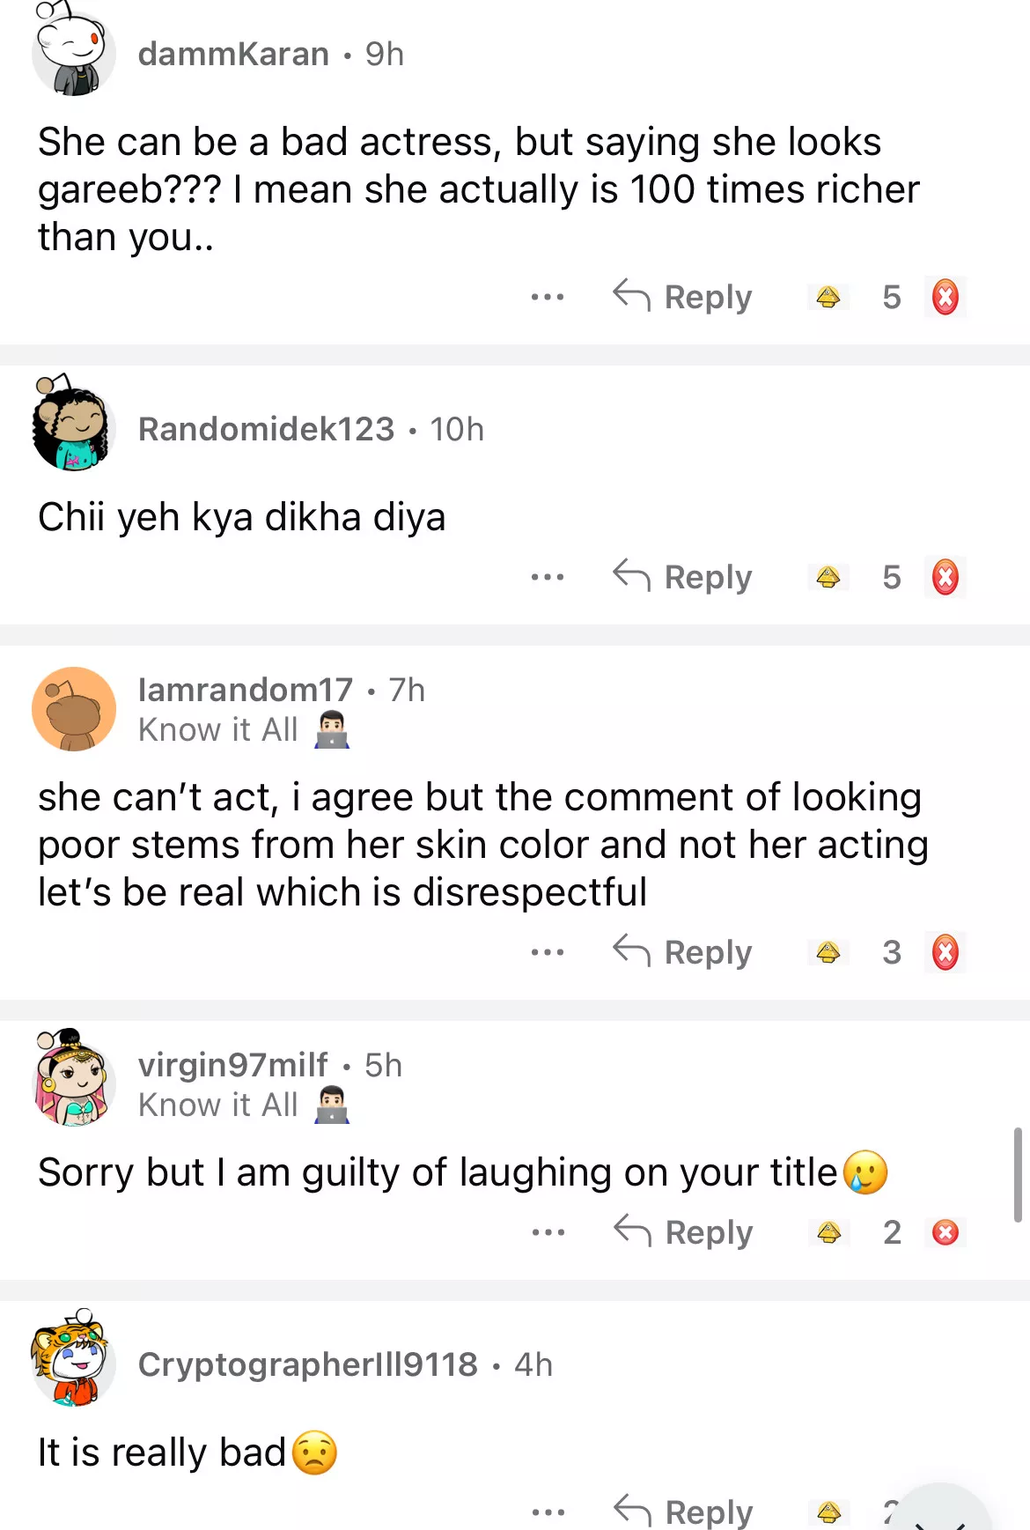The width and height of the screenshot is (1030, 1530).
Task: Reply to dammKaran's comment
Action: (683, 297)
